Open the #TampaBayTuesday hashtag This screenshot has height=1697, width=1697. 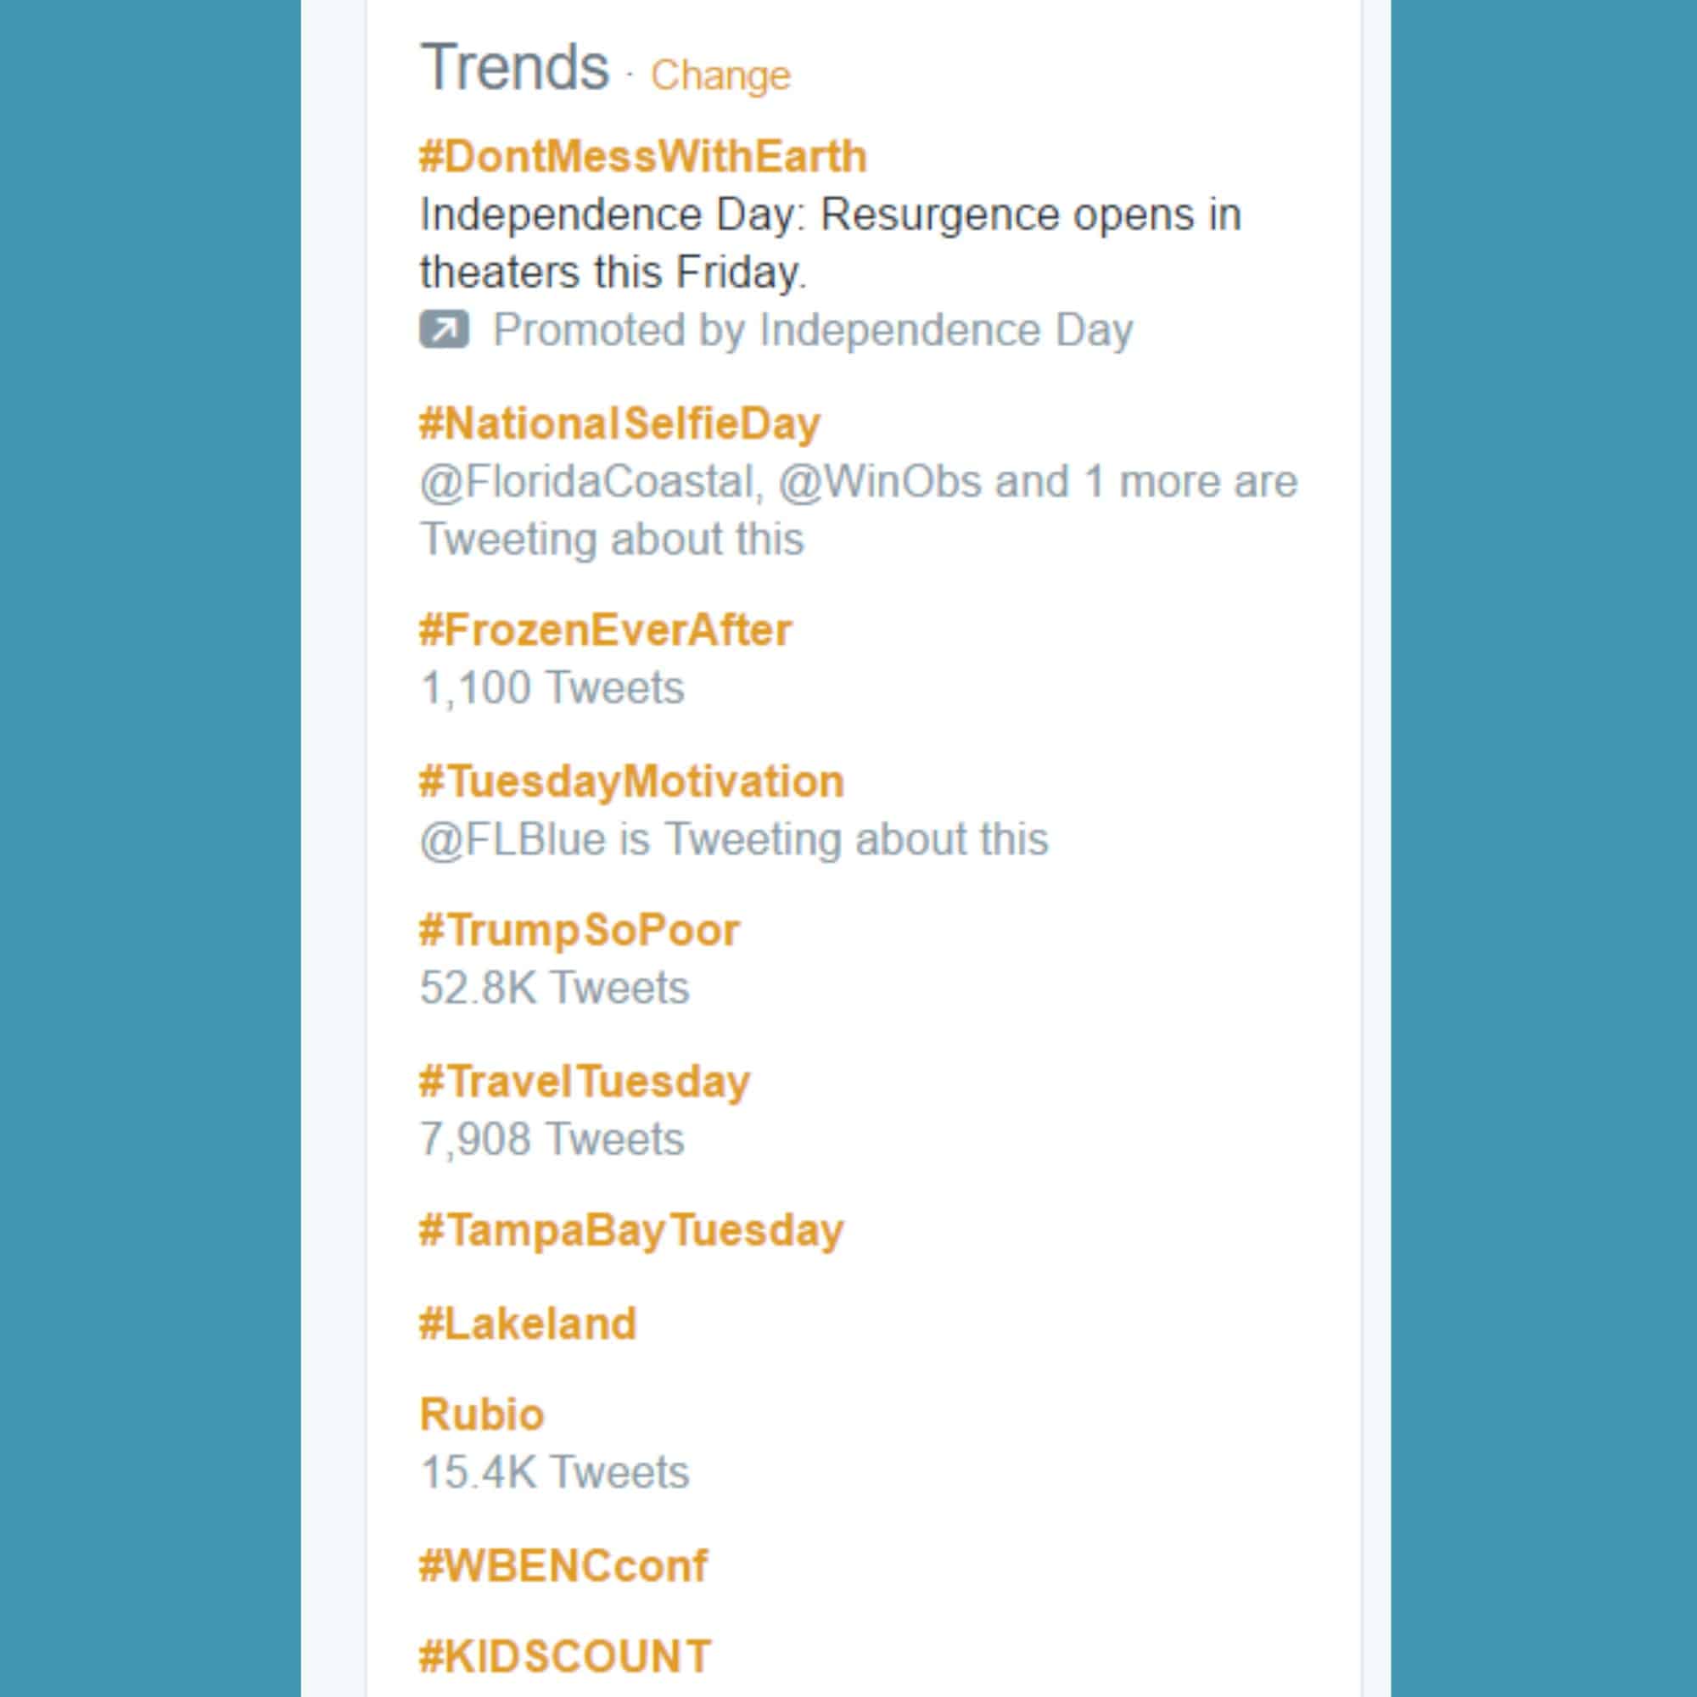tap(631, 1229)
